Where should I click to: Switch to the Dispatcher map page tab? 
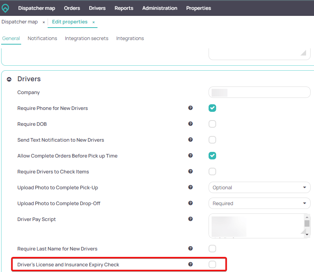click(20, 22)
